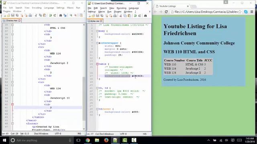257x144 pixels.
Task: Select the styles.css document tab
Action: pyautogui.click(x=95, y=21)
